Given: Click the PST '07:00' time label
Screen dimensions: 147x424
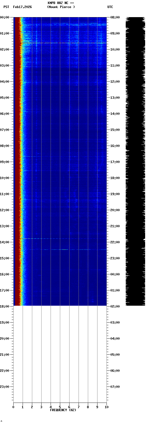Looking at the screenshot, I should tap(5, 130).
